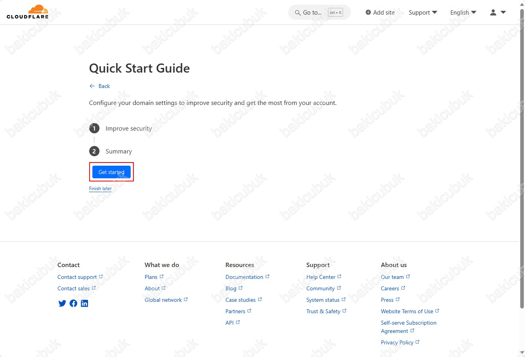Open the API footer link

click(x=232, y=323)
